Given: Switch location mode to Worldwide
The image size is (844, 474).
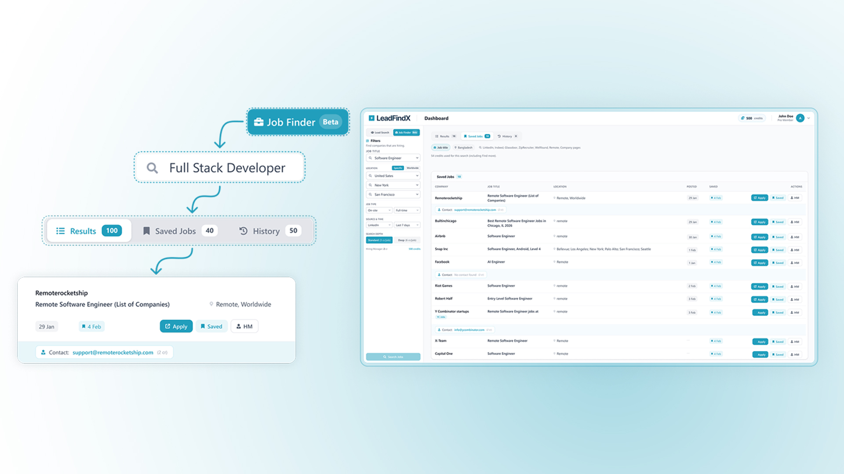Looking at the screenshot, I should (x=412, y=168).
